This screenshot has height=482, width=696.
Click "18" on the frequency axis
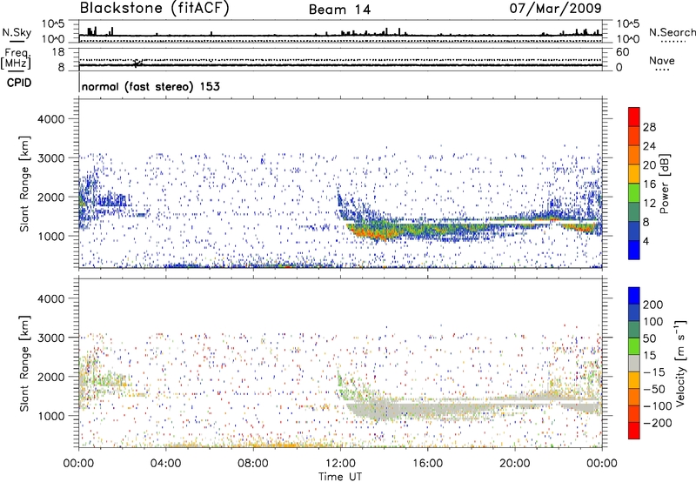(x=57, y=52)
